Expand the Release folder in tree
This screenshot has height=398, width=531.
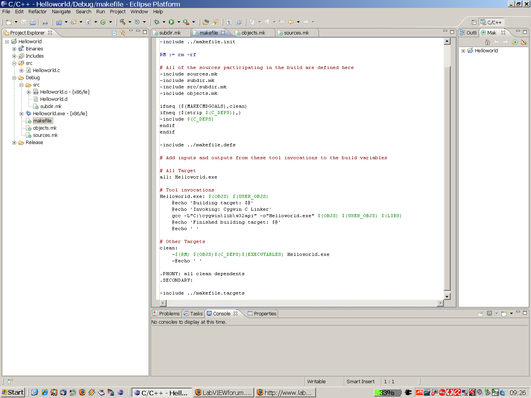pos(14,143)
